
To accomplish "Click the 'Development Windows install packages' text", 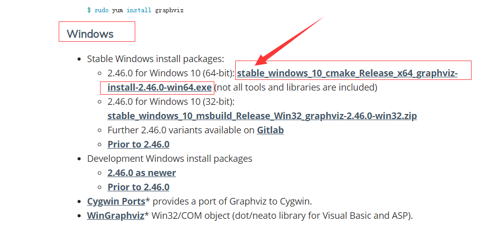I will click(x=169, y=159).
